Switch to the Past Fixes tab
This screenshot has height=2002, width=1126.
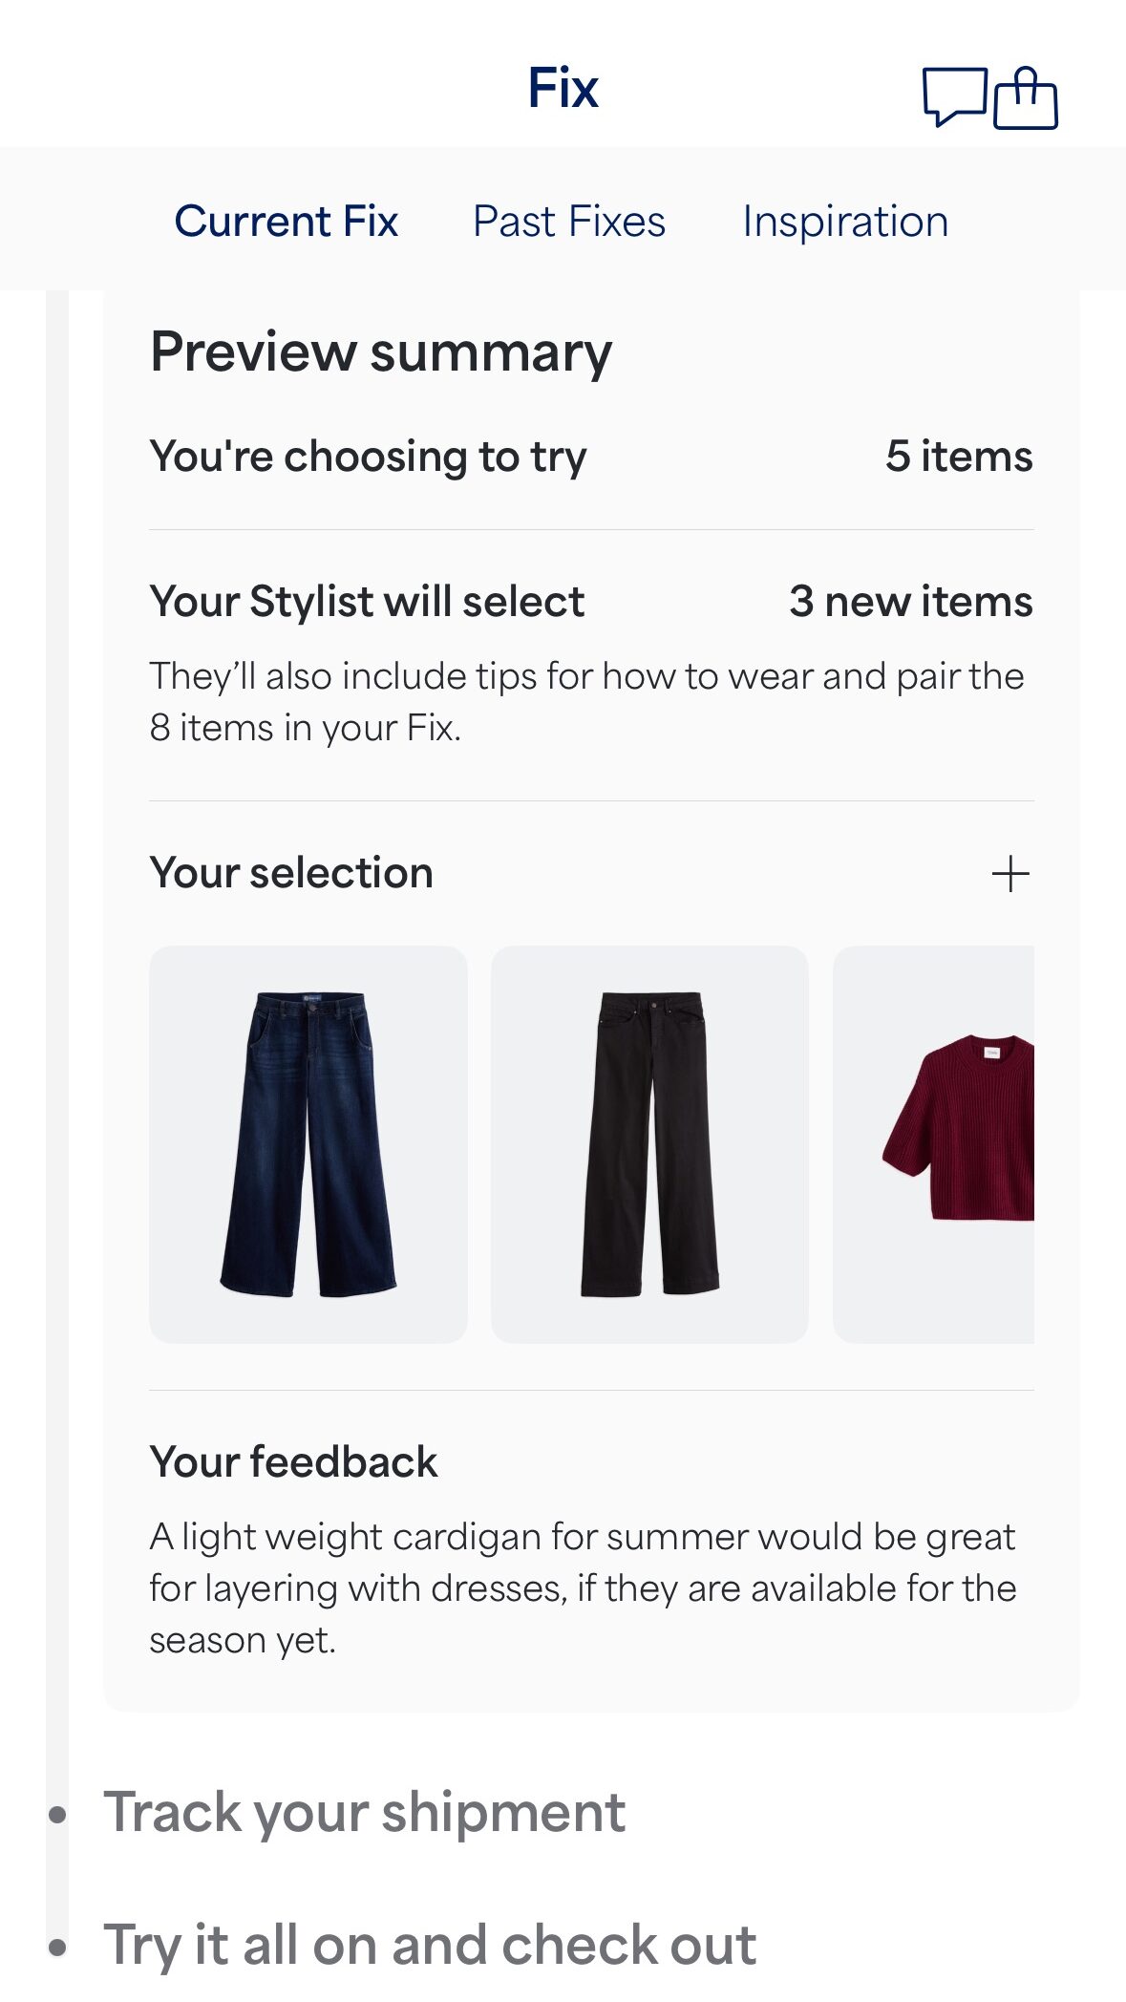569,222
